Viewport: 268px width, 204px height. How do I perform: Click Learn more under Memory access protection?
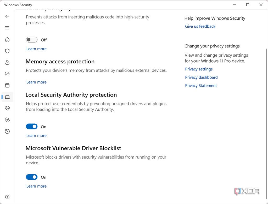[36, 82]
